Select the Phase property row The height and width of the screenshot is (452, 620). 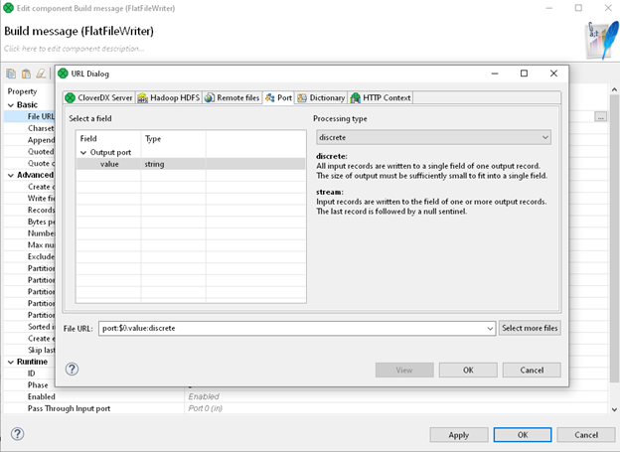pos(29,385)
